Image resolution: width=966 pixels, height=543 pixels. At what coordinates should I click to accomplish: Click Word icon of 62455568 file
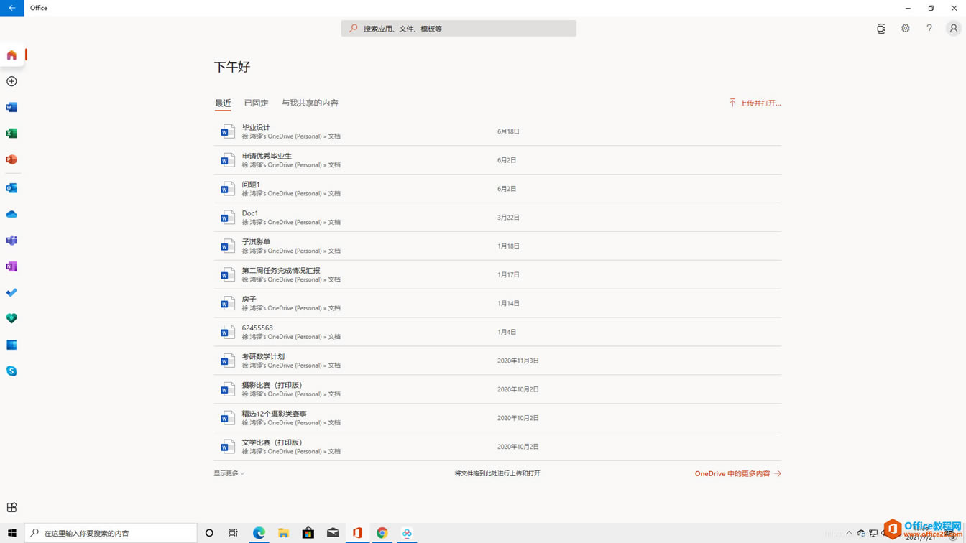pos(228,332)
